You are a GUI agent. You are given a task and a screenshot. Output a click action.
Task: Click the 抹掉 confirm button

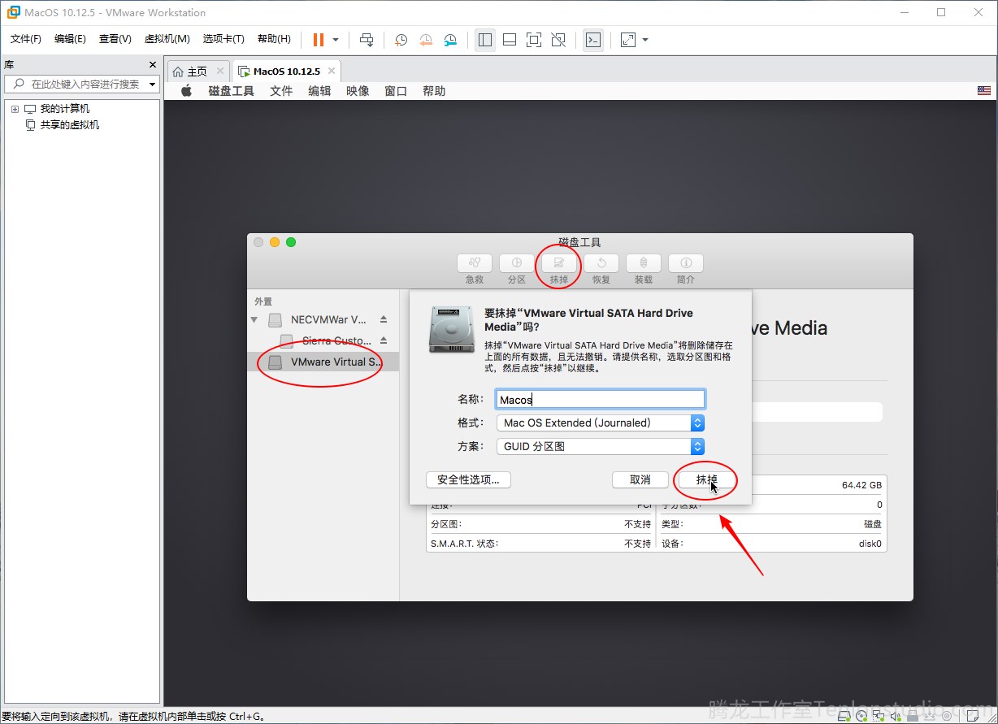[707, 479]
